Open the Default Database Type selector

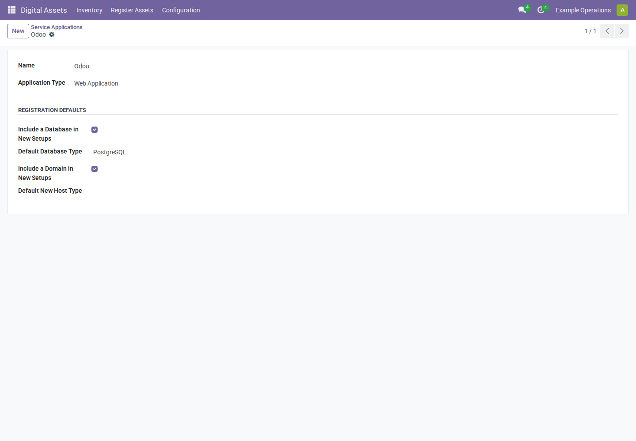tap(201, 152)
